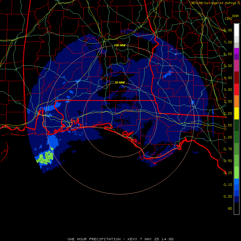The width and height of the screenshot is (241, 241).
Task: Click the 8.00 legend value
Action: 228,30
